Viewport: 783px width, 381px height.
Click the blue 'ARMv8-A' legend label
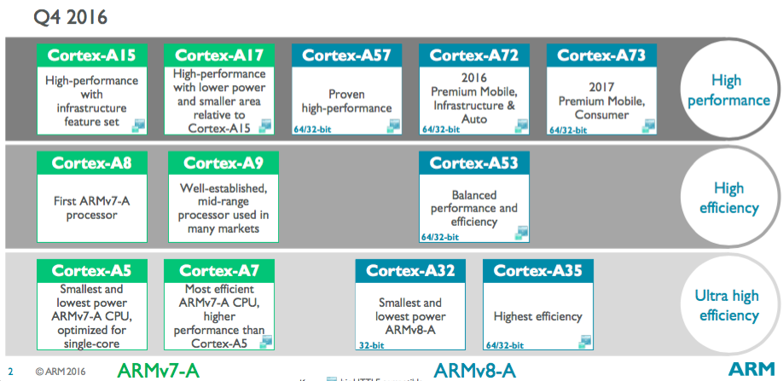pos(474,371)
